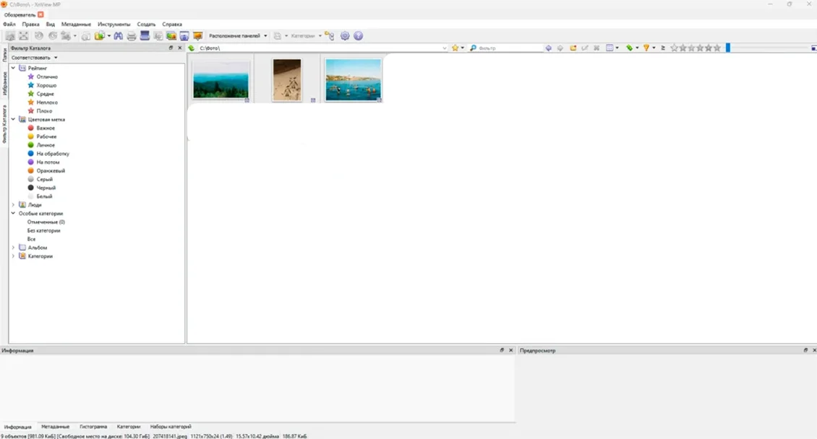817x439 pixels.
Task: Click the fullscreen toolbar icon
Action: [x=23, y=36]
